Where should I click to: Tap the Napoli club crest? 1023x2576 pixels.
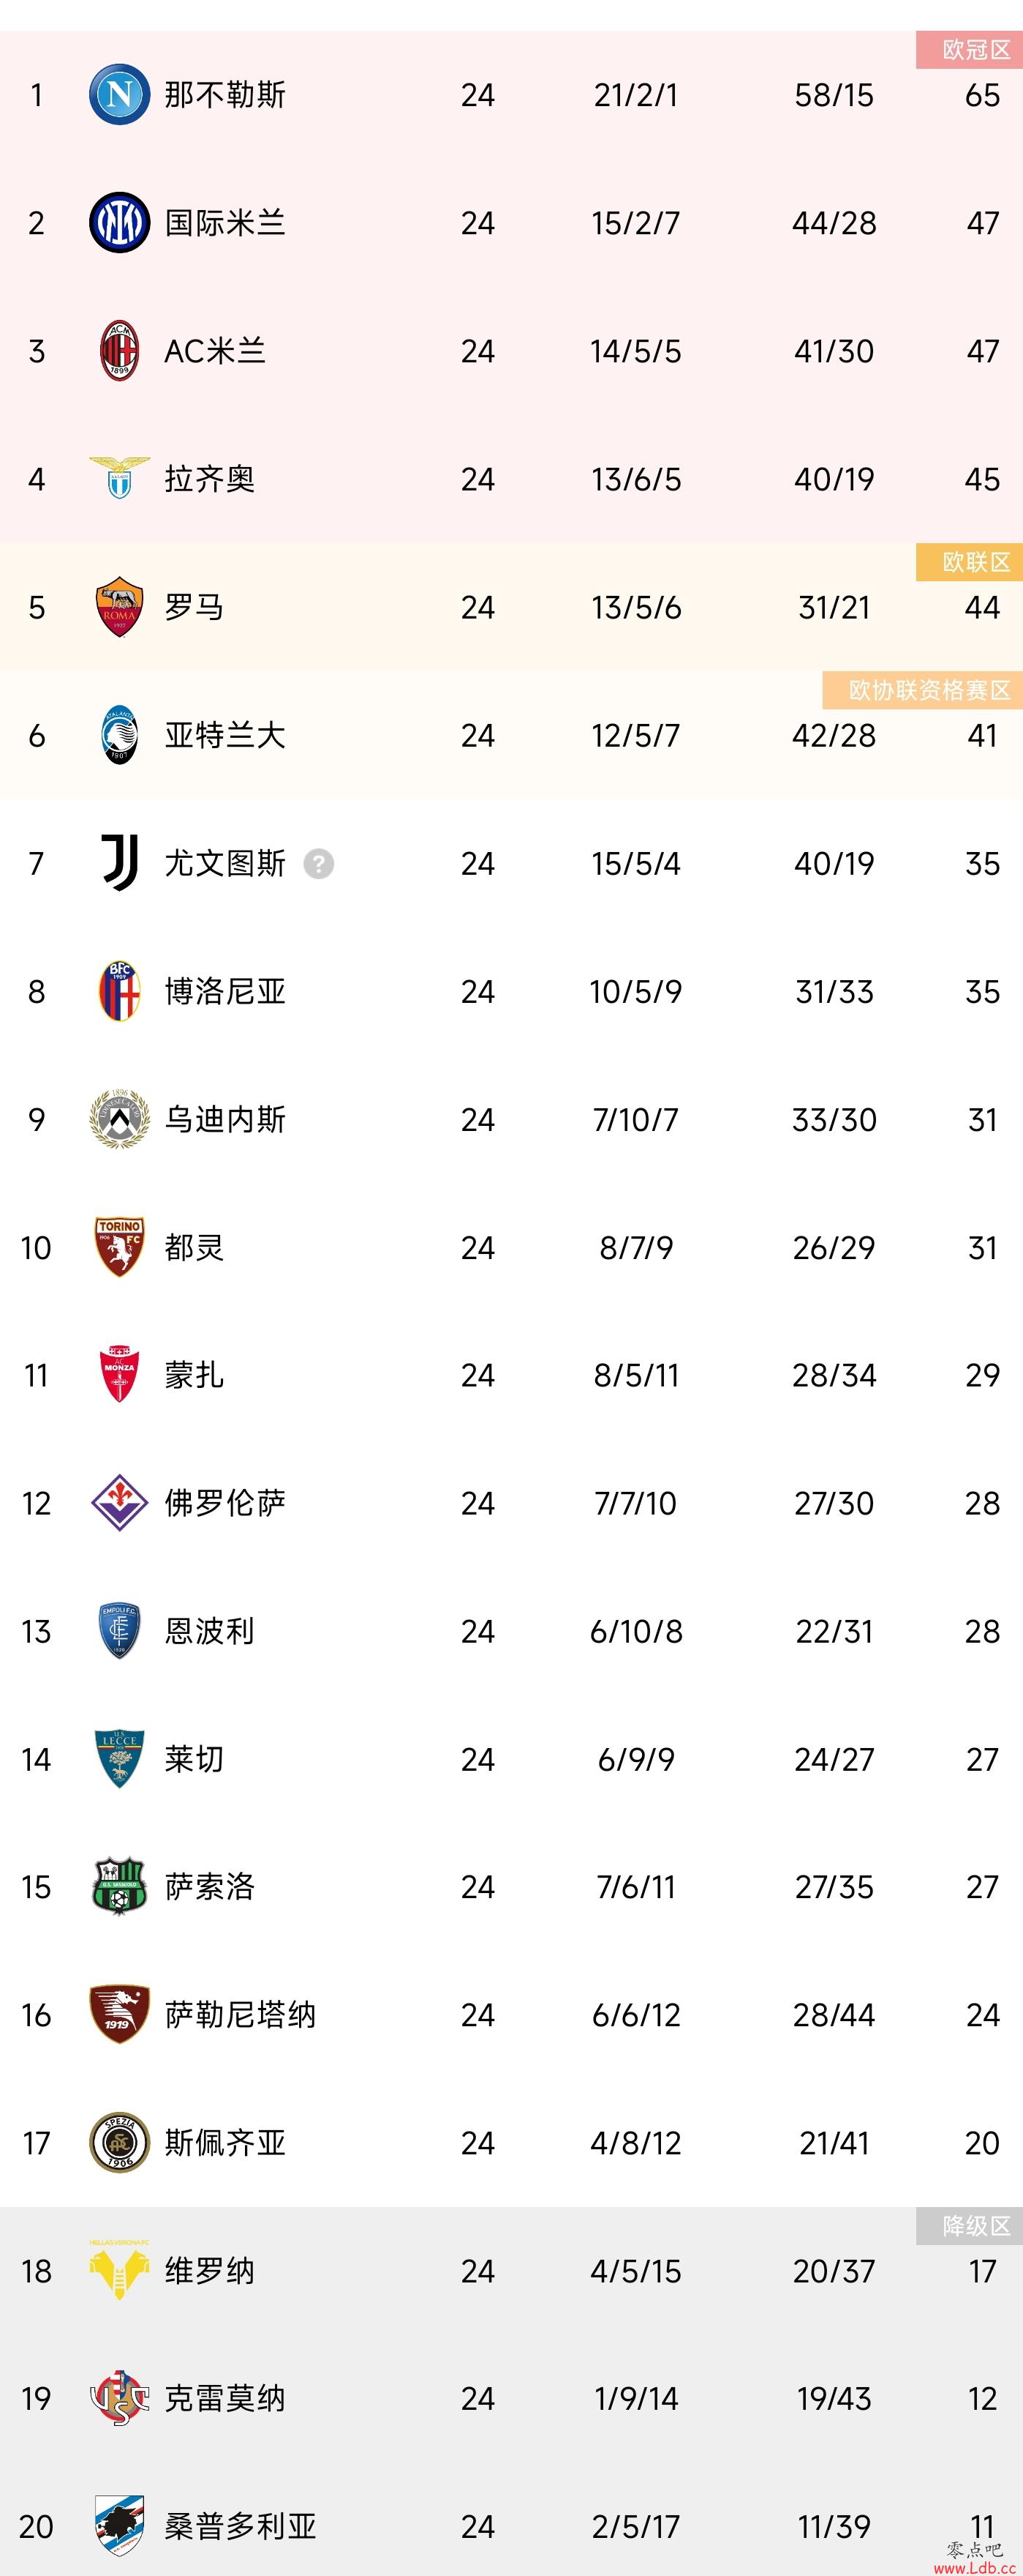(x=120, y=95)
